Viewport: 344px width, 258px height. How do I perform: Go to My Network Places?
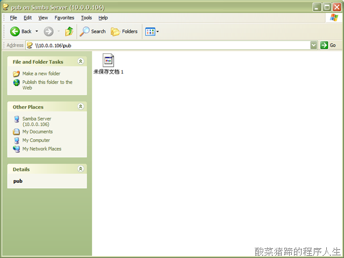pos(42,149)
